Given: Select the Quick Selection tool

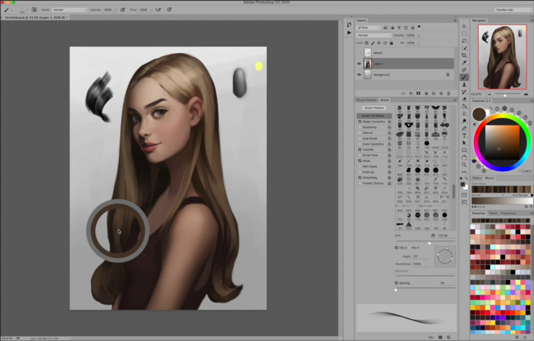Looking at the screenshot, I should tap(464, 48).
